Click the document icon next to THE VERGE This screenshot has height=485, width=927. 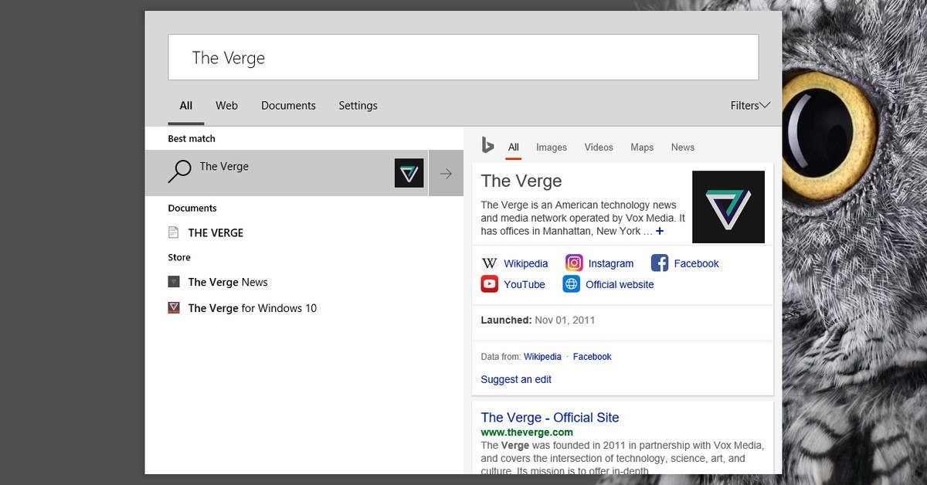174,232
